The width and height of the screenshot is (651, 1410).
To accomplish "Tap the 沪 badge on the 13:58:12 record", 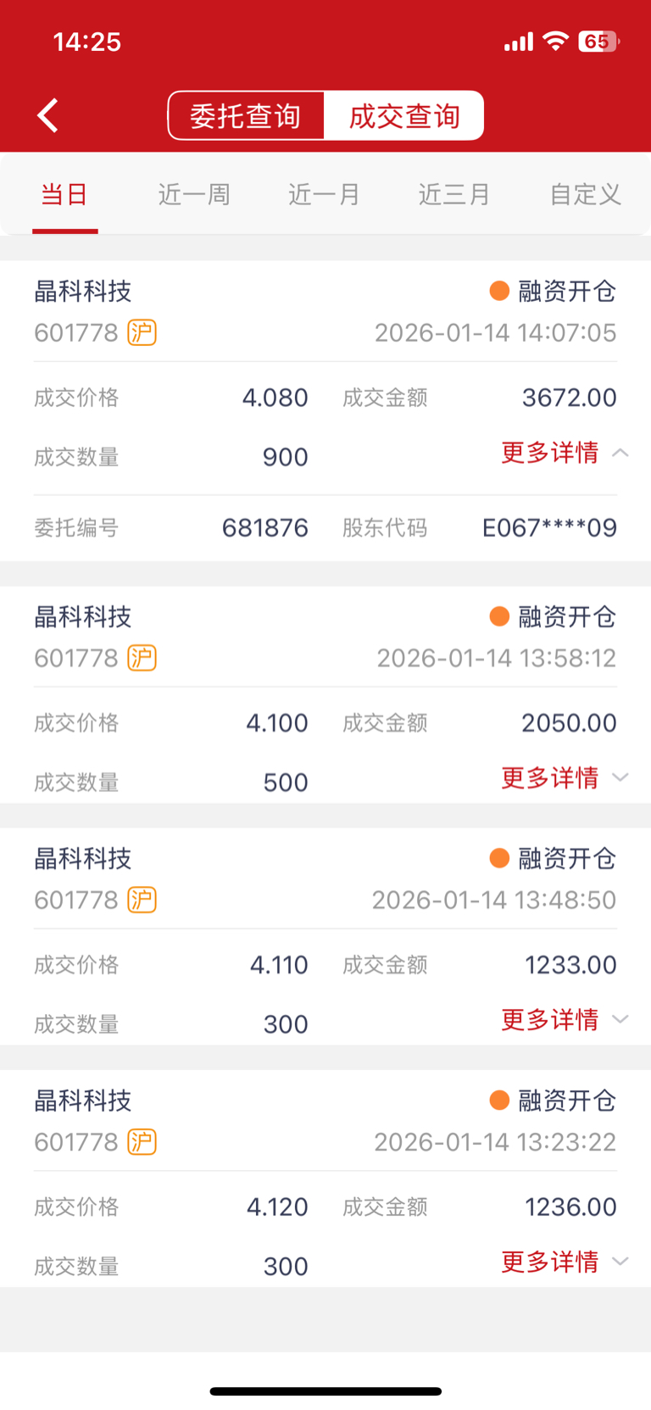I will tap(142, 658).
